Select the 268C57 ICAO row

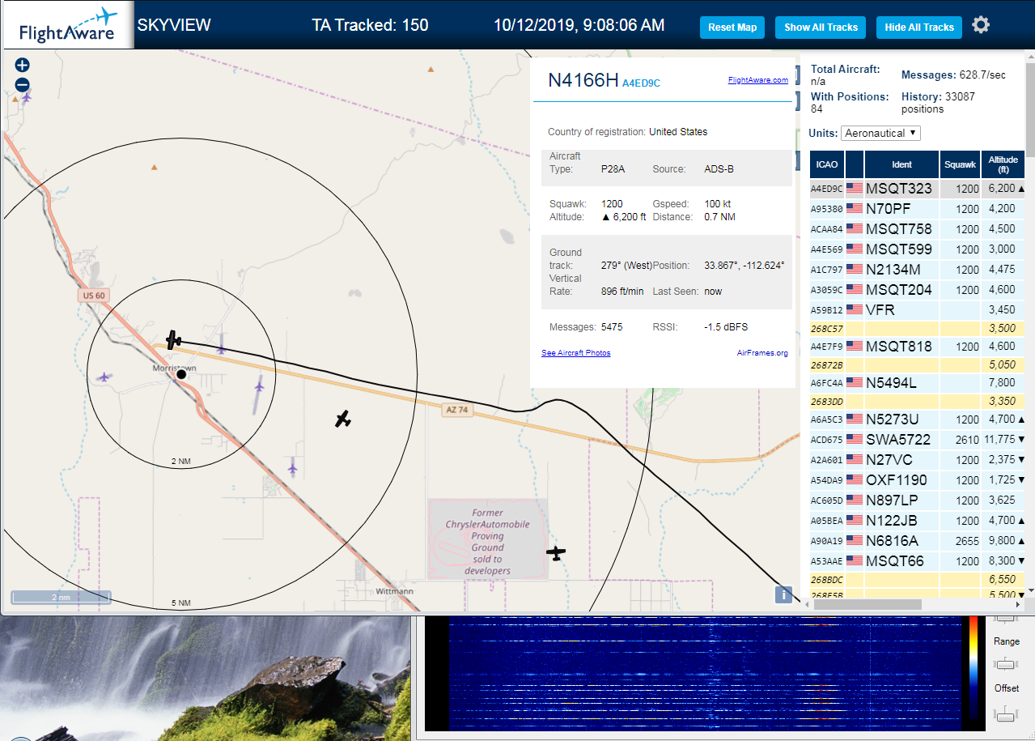point(918,329)
